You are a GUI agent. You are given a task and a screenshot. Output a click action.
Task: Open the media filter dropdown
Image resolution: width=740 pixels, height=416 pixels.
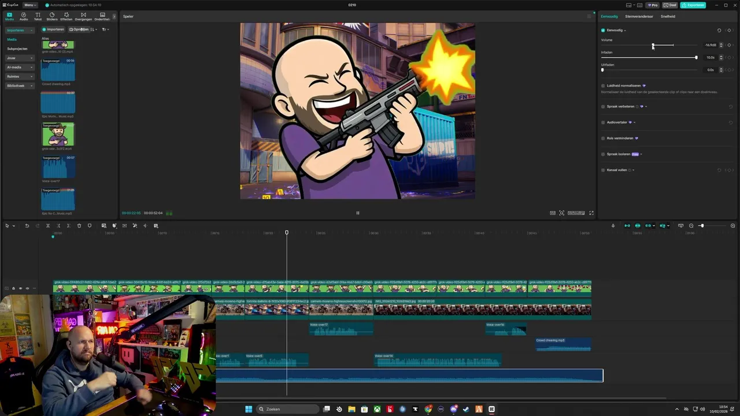105,29
